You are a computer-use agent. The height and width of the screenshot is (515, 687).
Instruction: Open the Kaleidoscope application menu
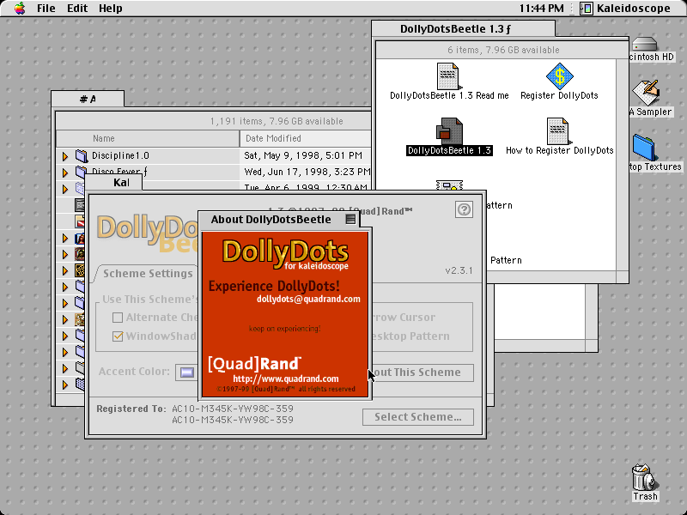tap(626, 9)
